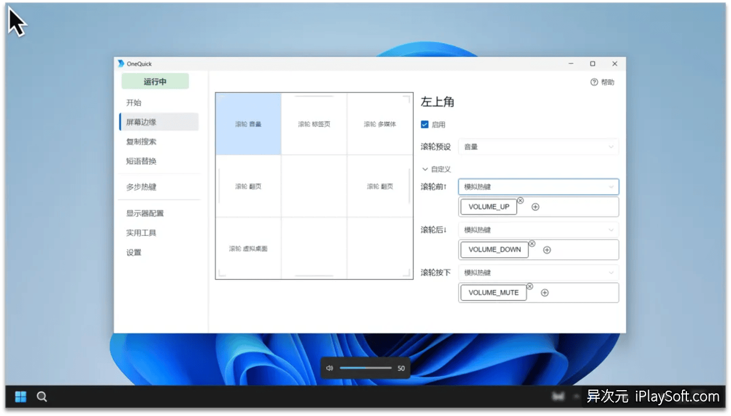
Task: Open the 设置 settings section
Action: (133, 252)
